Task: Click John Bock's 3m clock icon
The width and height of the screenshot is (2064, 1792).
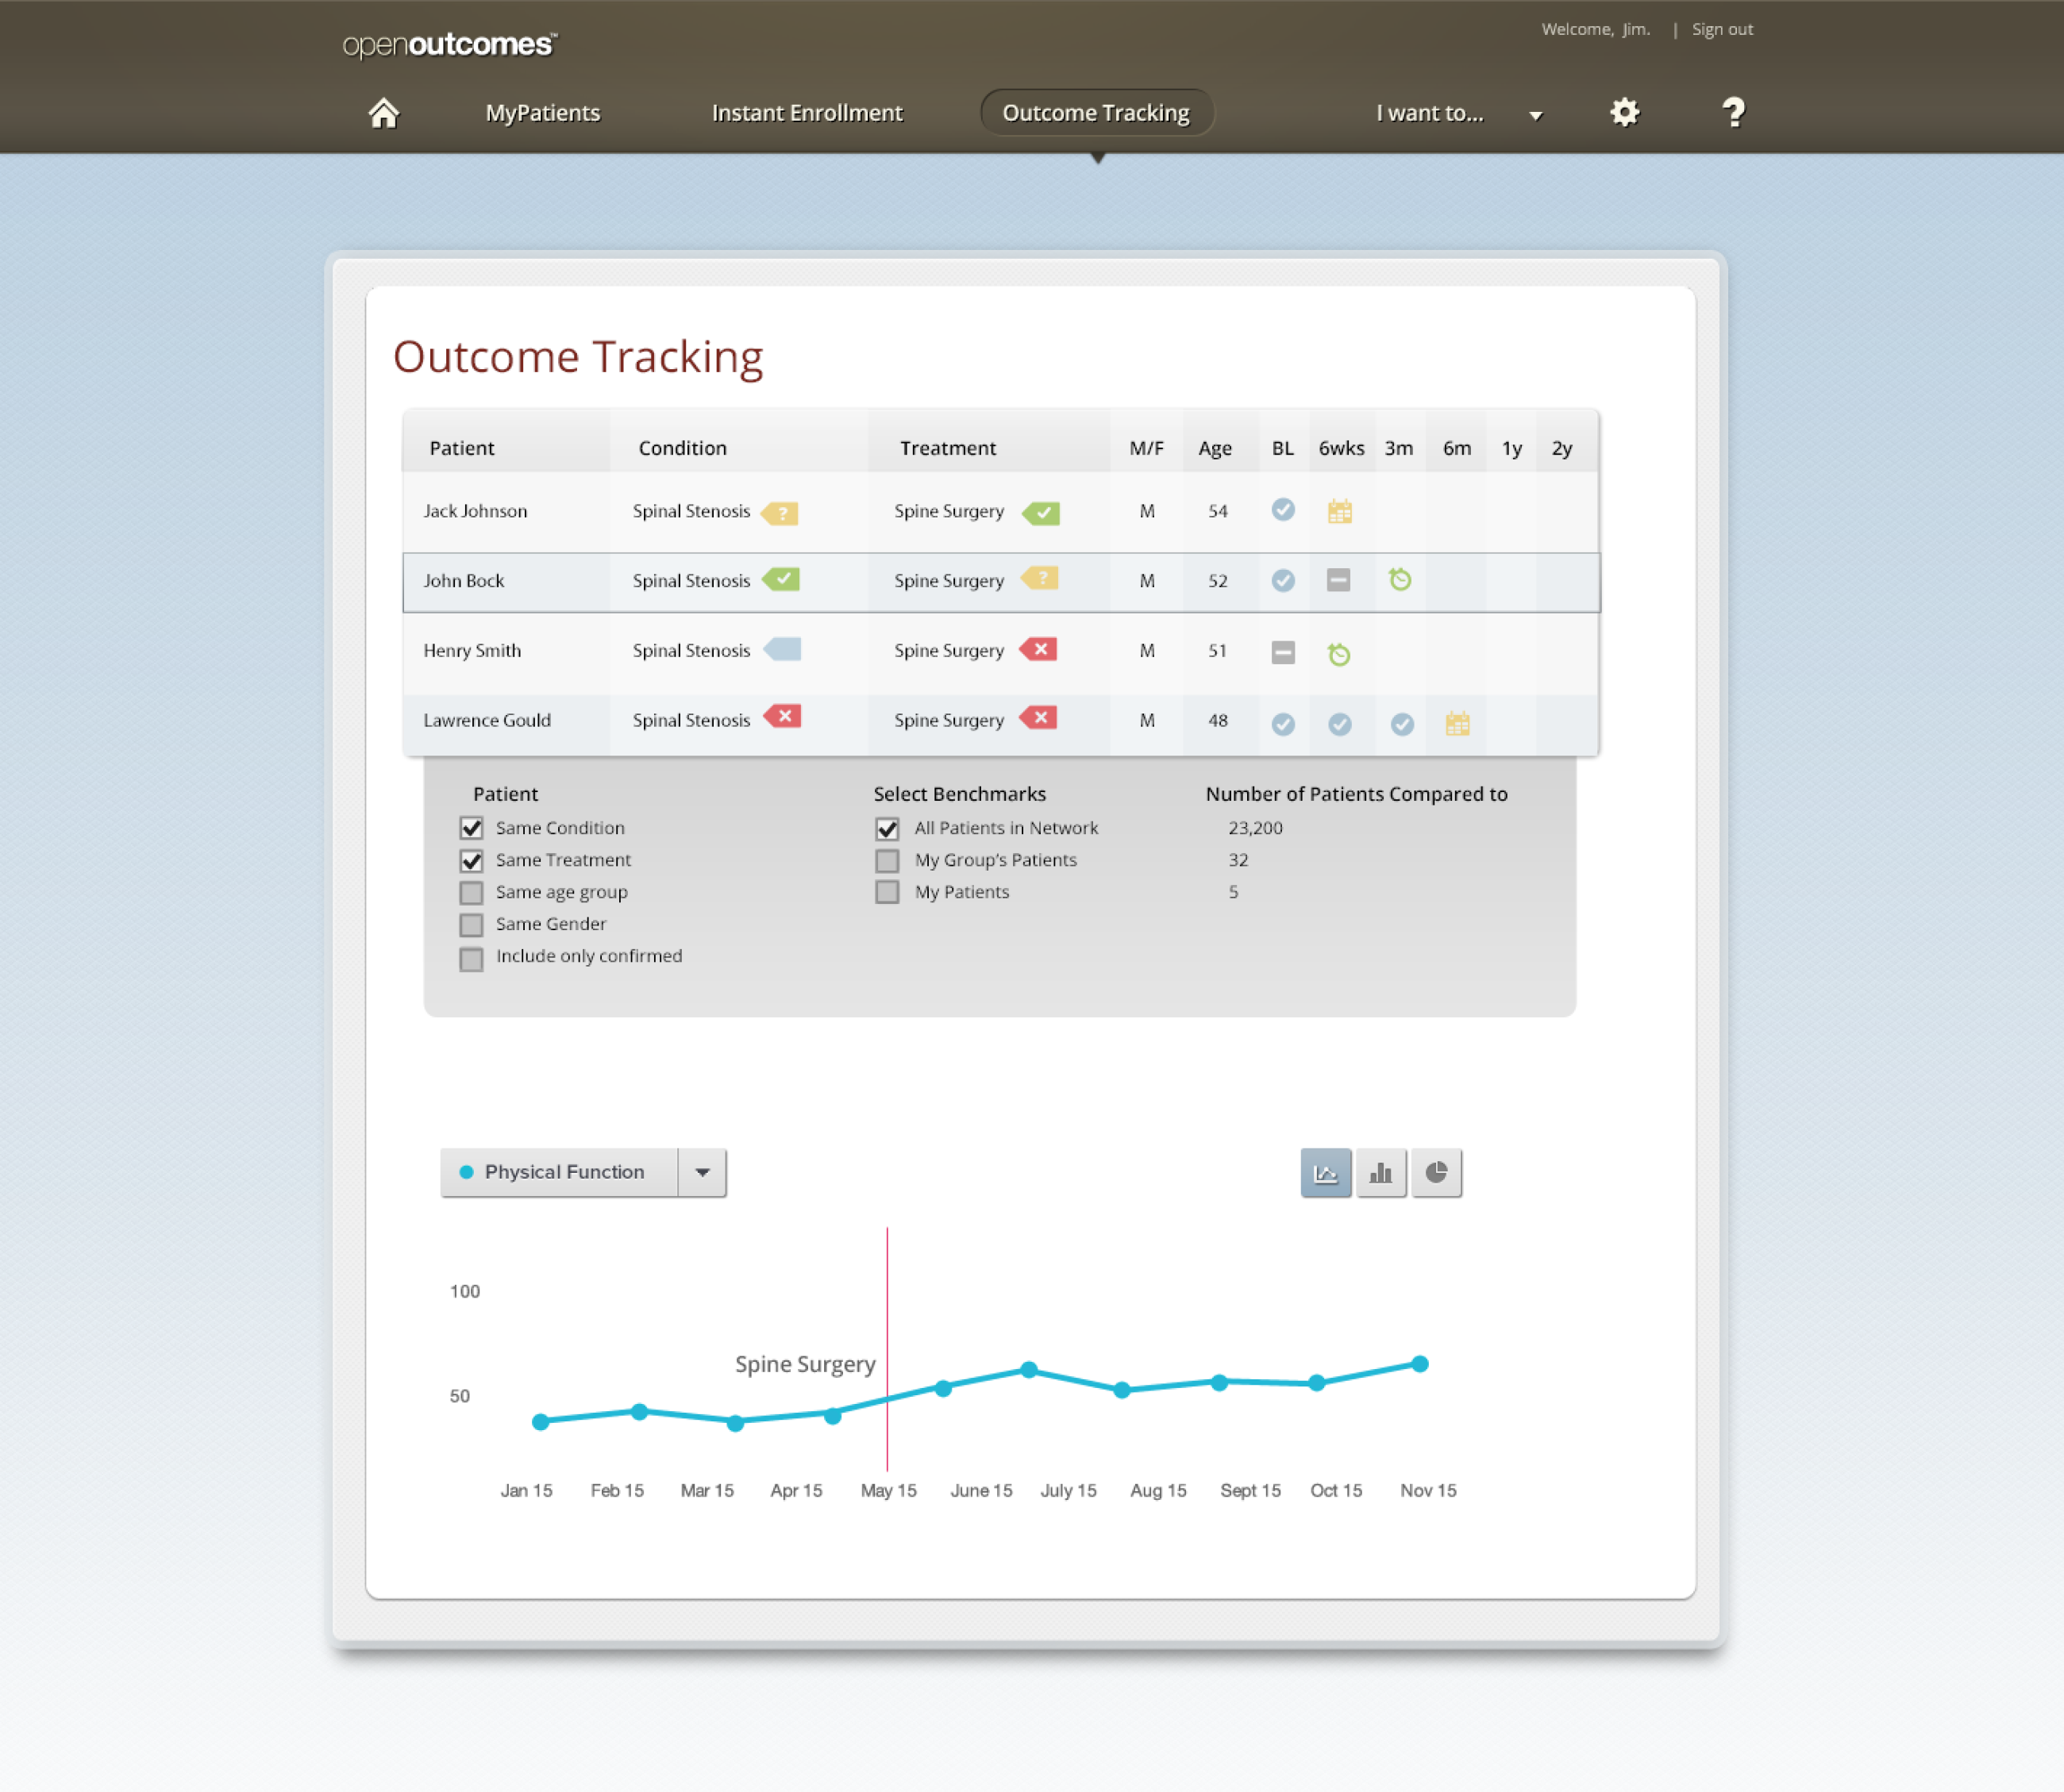Action: 1400,579
